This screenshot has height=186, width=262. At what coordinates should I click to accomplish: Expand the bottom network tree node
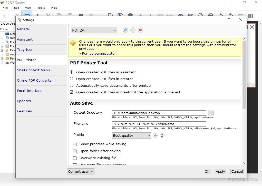(x=2, y=63)
